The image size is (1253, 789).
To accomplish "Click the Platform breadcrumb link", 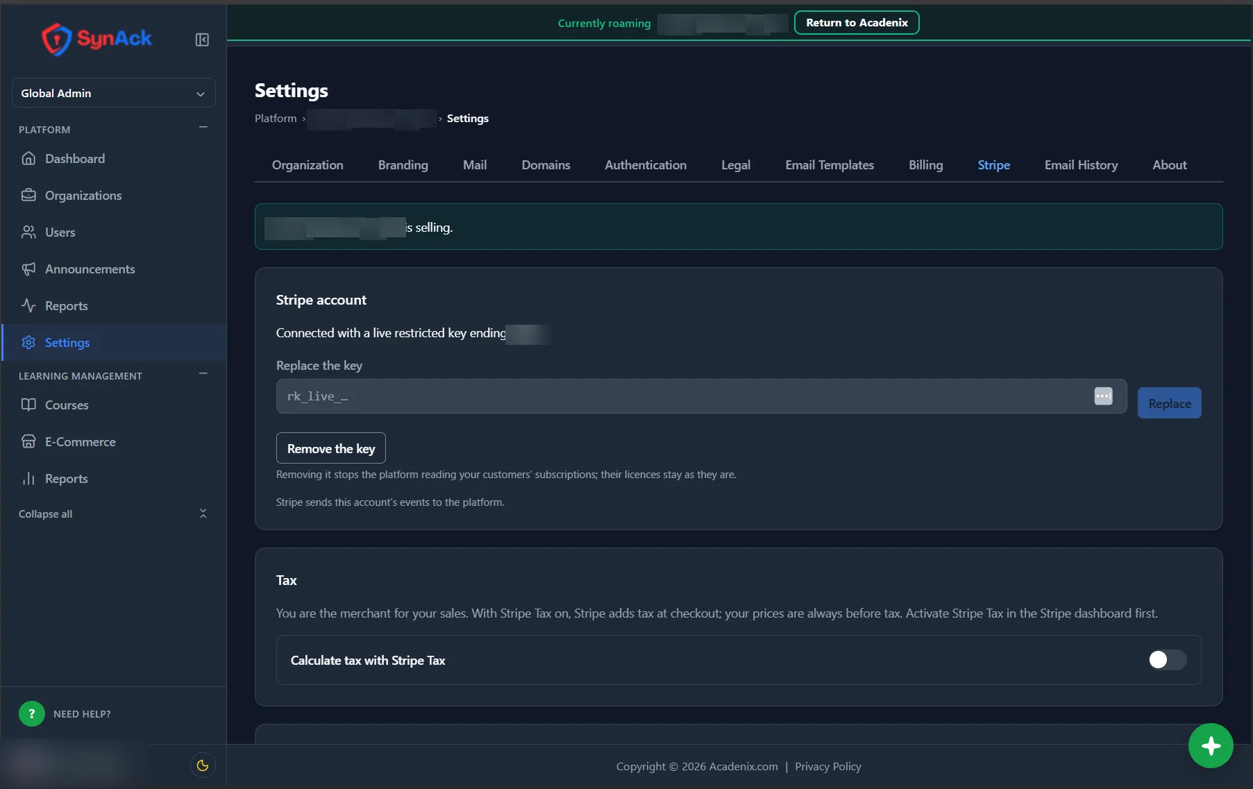I will (276, 118).
